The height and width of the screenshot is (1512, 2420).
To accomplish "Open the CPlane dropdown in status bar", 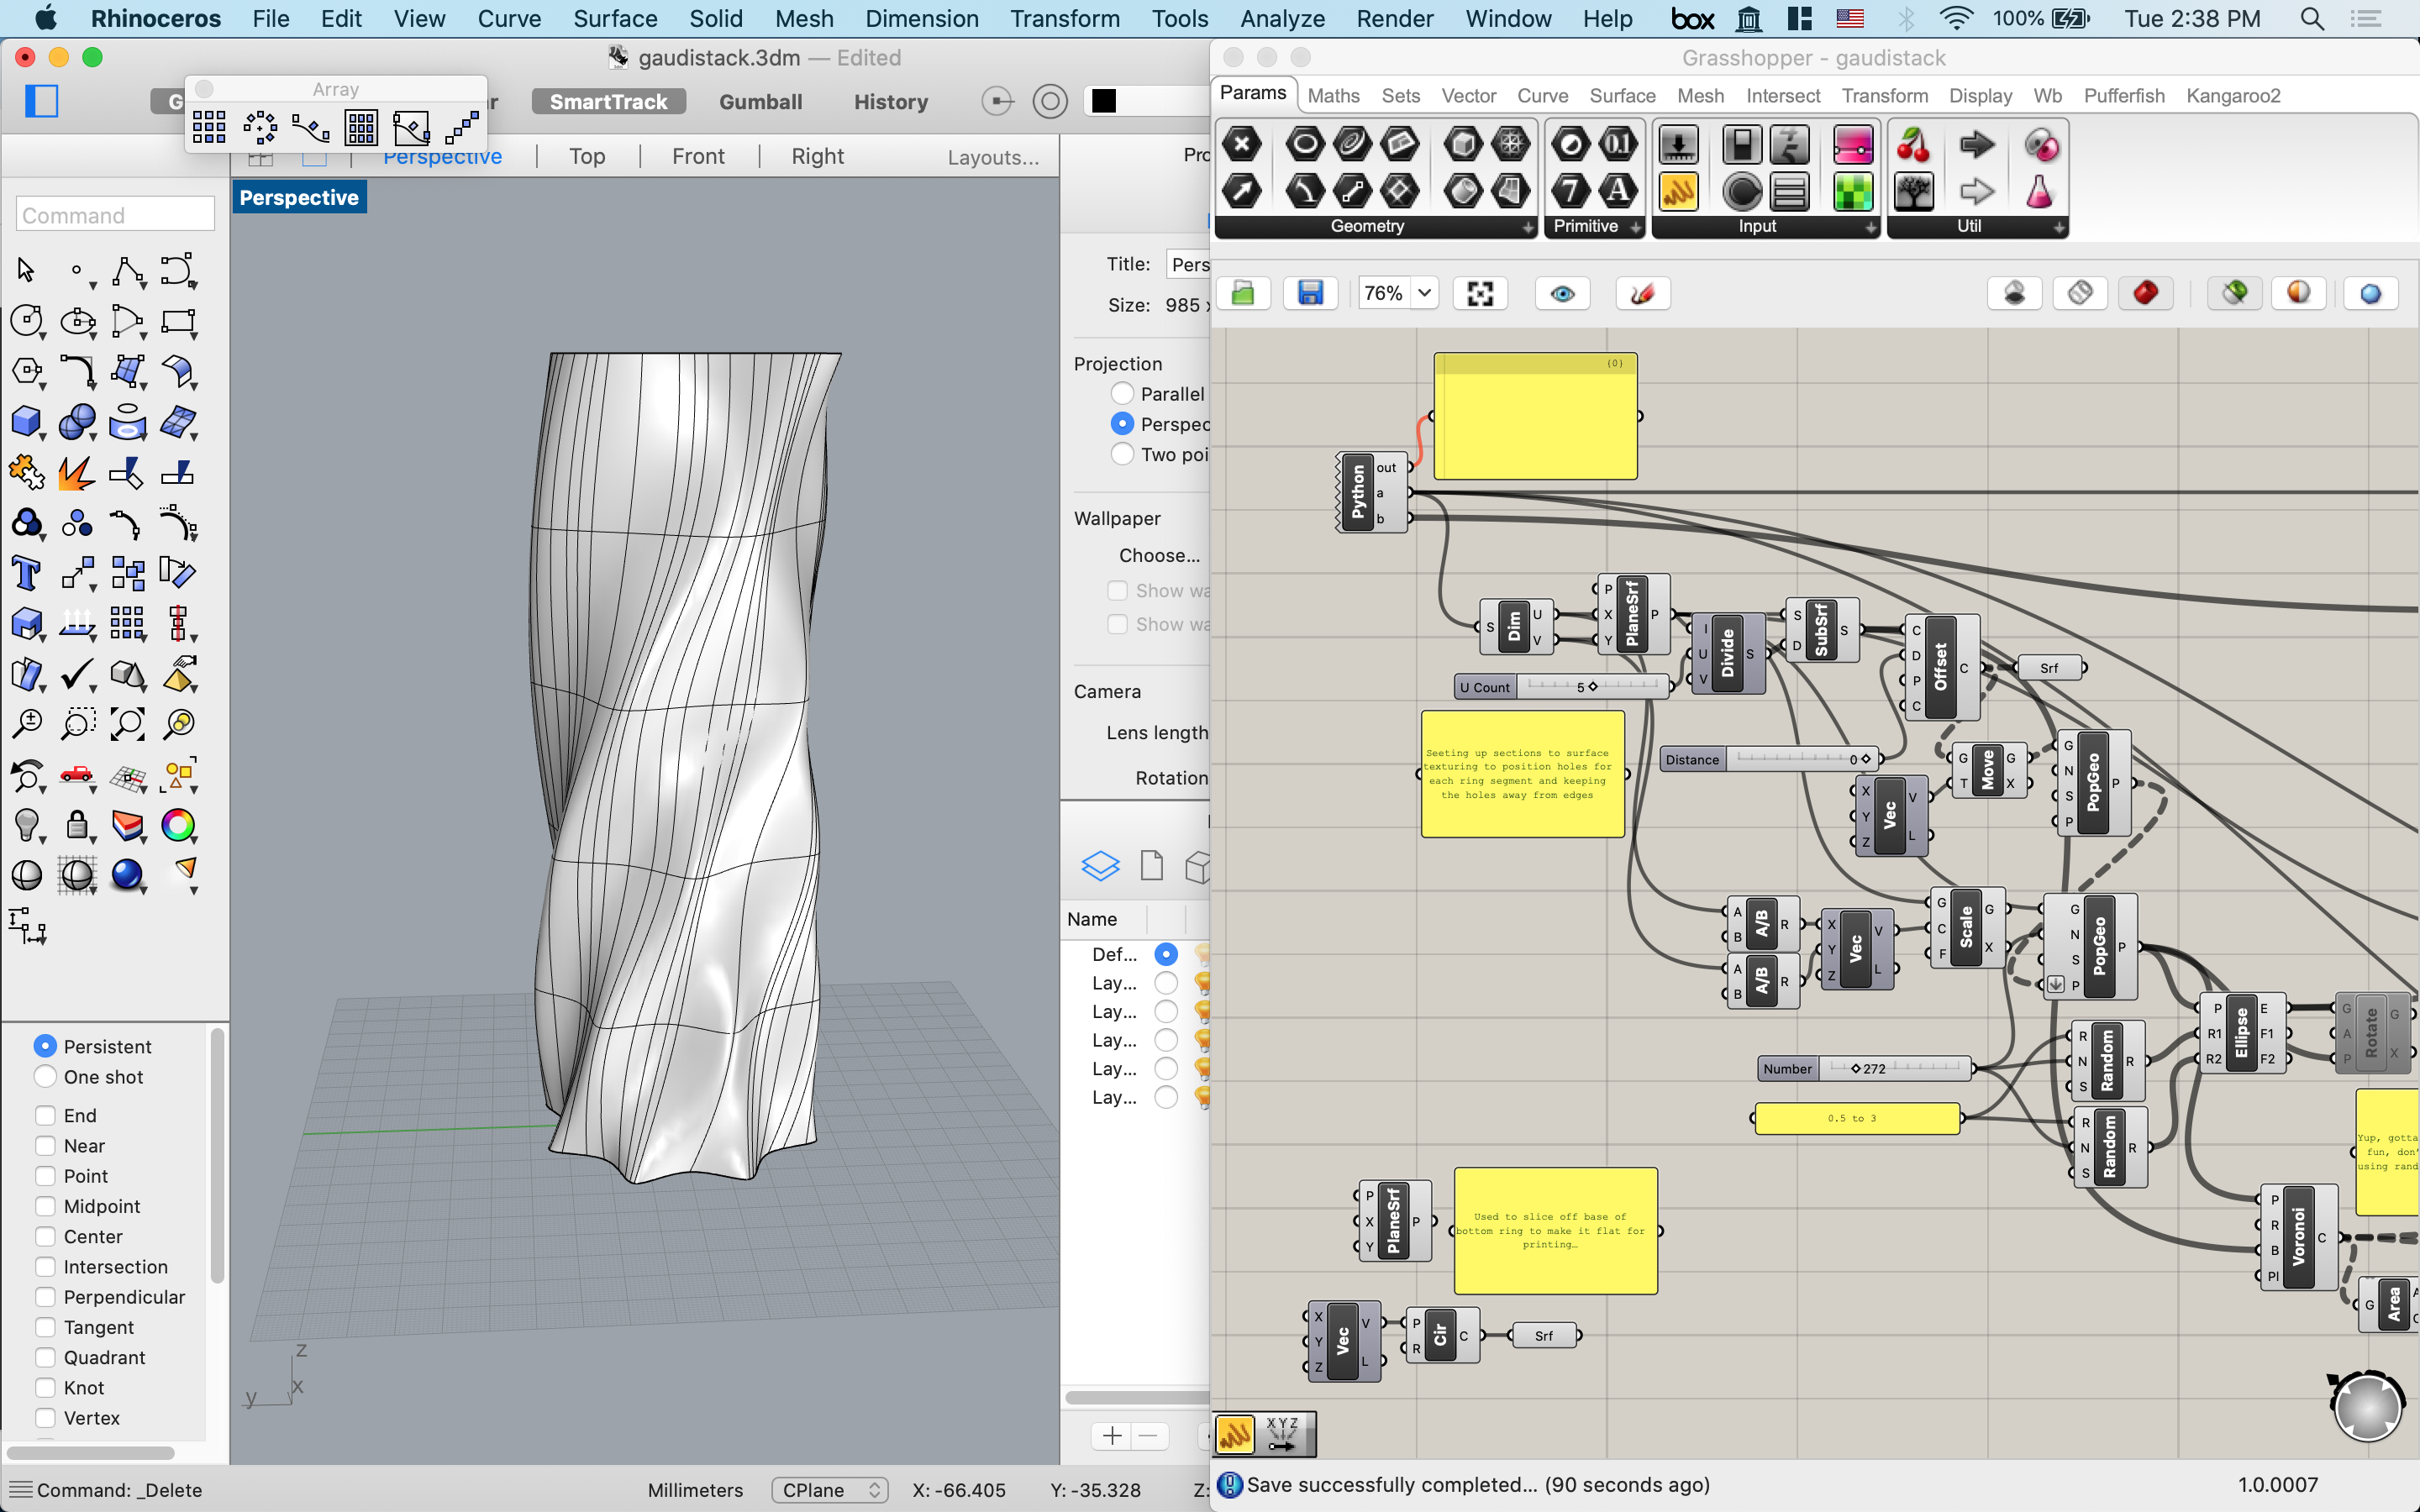I will coord(830,1490).
